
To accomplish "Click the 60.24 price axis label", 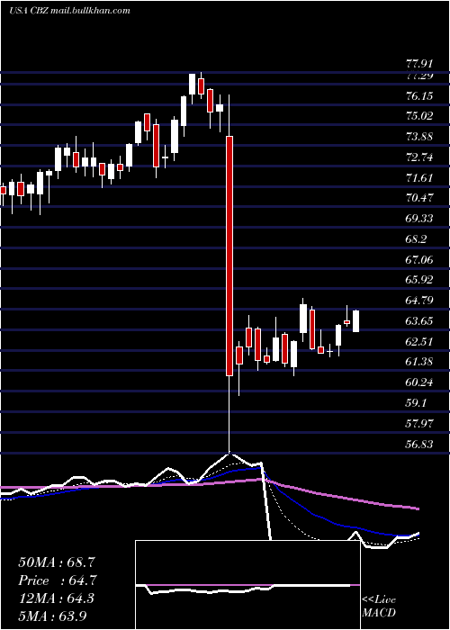I will tap(419, 382).
